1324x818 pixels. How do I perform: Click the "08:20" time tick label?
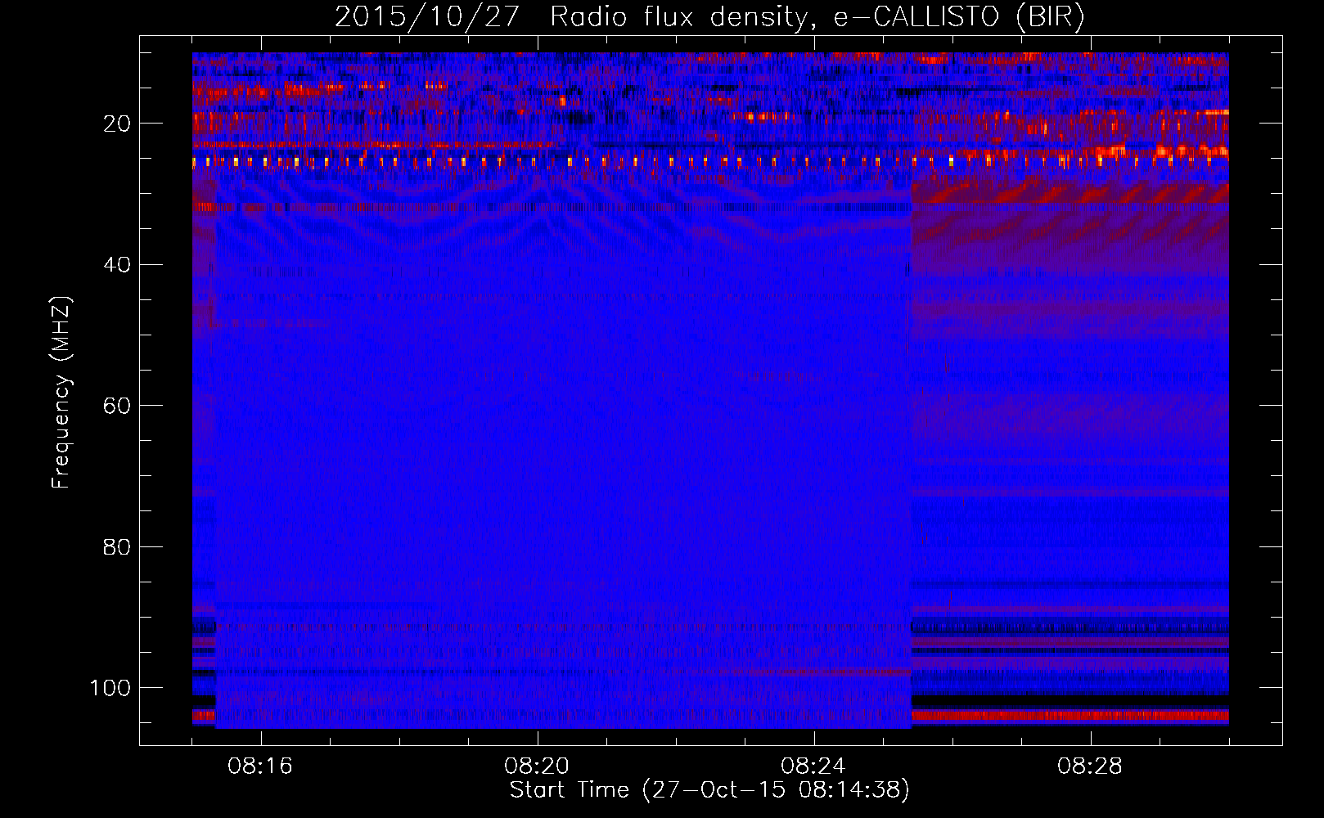[537, 766]
